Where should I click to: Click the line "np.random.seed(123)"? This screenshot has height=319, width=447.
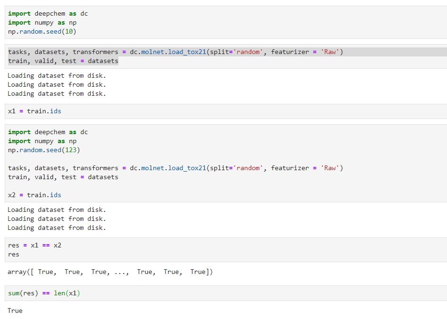tap(44, 150)
